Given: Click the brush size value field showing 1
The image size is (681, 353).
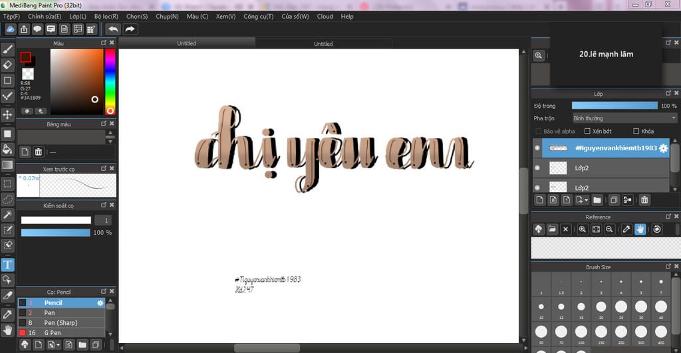Looking at the screenshot, I should 103,220.
